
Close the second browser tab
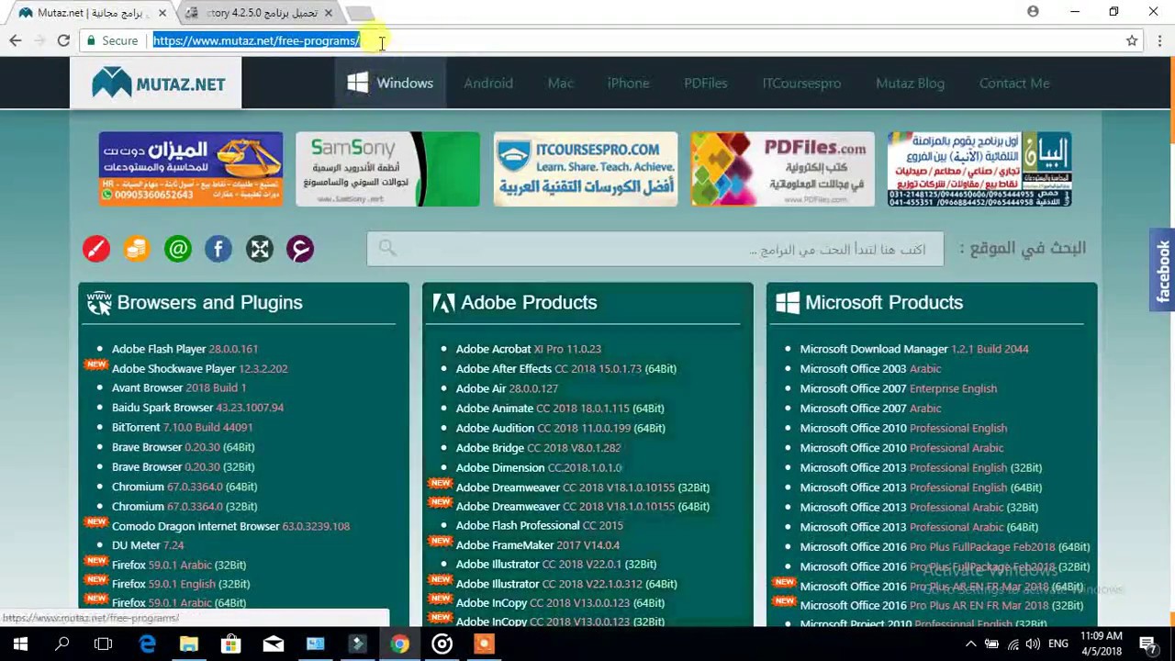[328, 13]
